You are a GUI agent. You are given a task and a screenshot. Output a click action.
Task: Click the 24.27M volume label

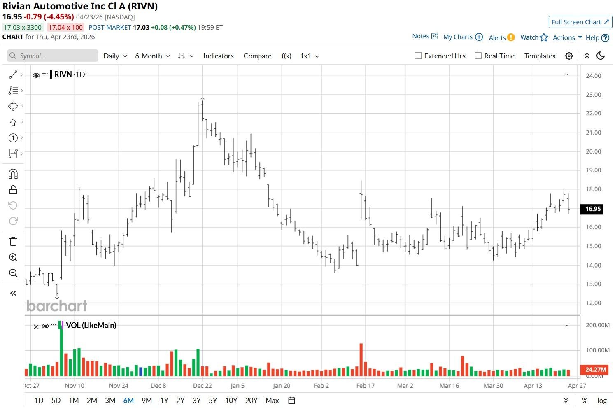click(x=594, y=370)
